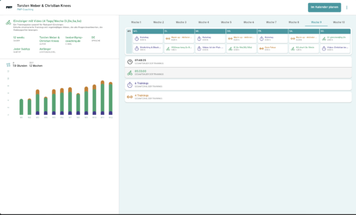The height and width of the screenshot is (215, 356).
Task: Click the W6 bar in the chart
Action: 62,101
